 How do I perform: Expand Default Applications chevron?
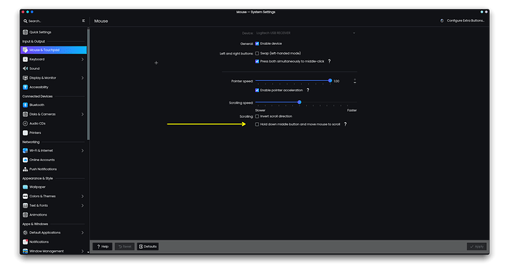point(83,233)
